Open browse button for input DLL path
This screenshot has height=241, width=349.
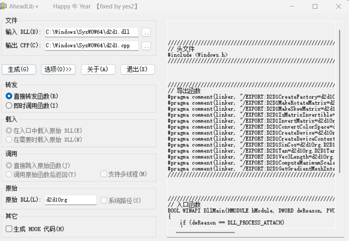(146, 32)
